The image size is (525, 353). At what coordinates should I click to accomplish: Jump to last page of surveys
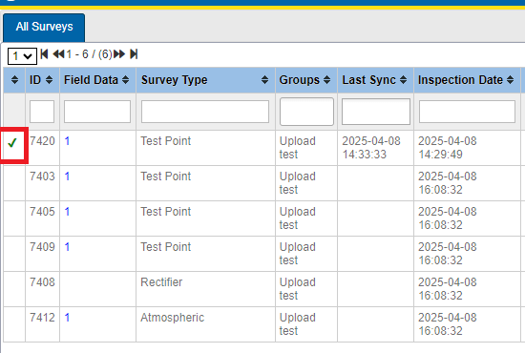tap(134, 53)
